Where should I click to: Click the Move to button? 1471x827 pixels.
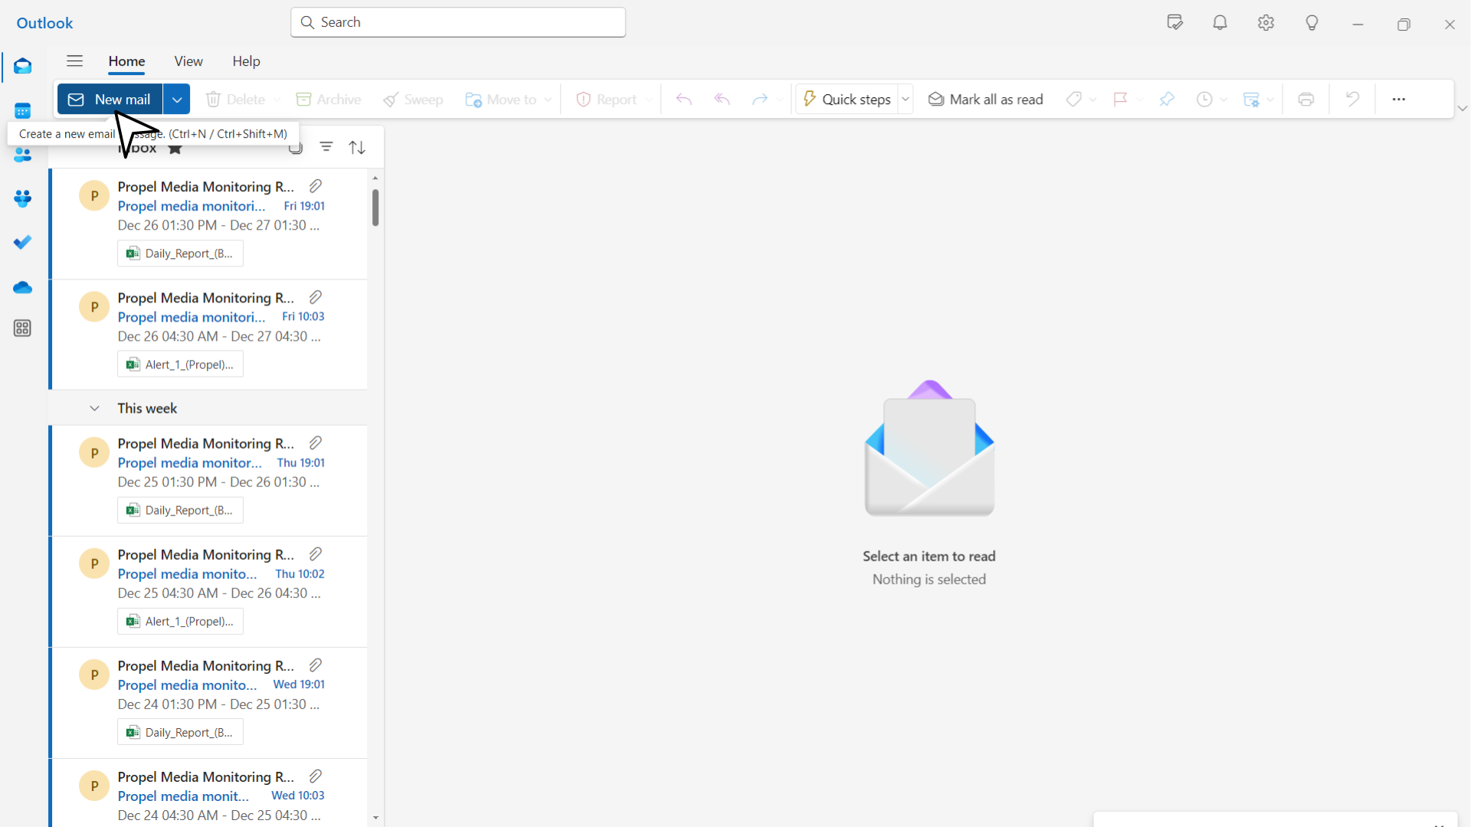click(501, 100)
